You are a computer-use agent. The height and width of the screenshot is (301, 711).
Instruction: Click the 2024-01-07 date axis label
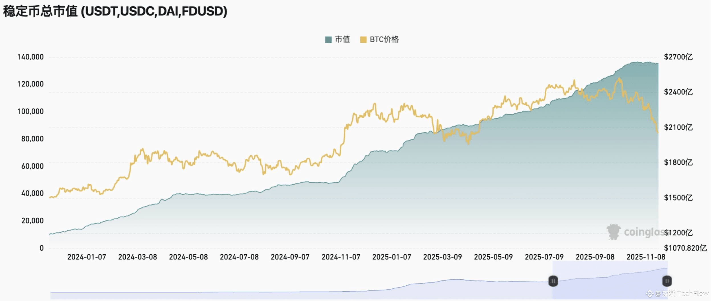click(x=87, y=257)
